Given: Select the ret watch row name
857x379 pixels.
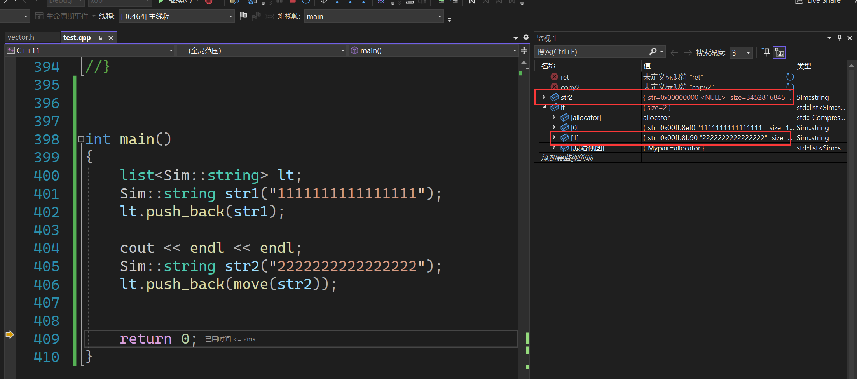Looking at the screenshot, I should (565, 77).
